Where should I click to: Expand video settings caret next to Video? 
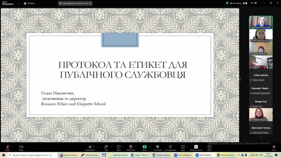coord(27,147)
